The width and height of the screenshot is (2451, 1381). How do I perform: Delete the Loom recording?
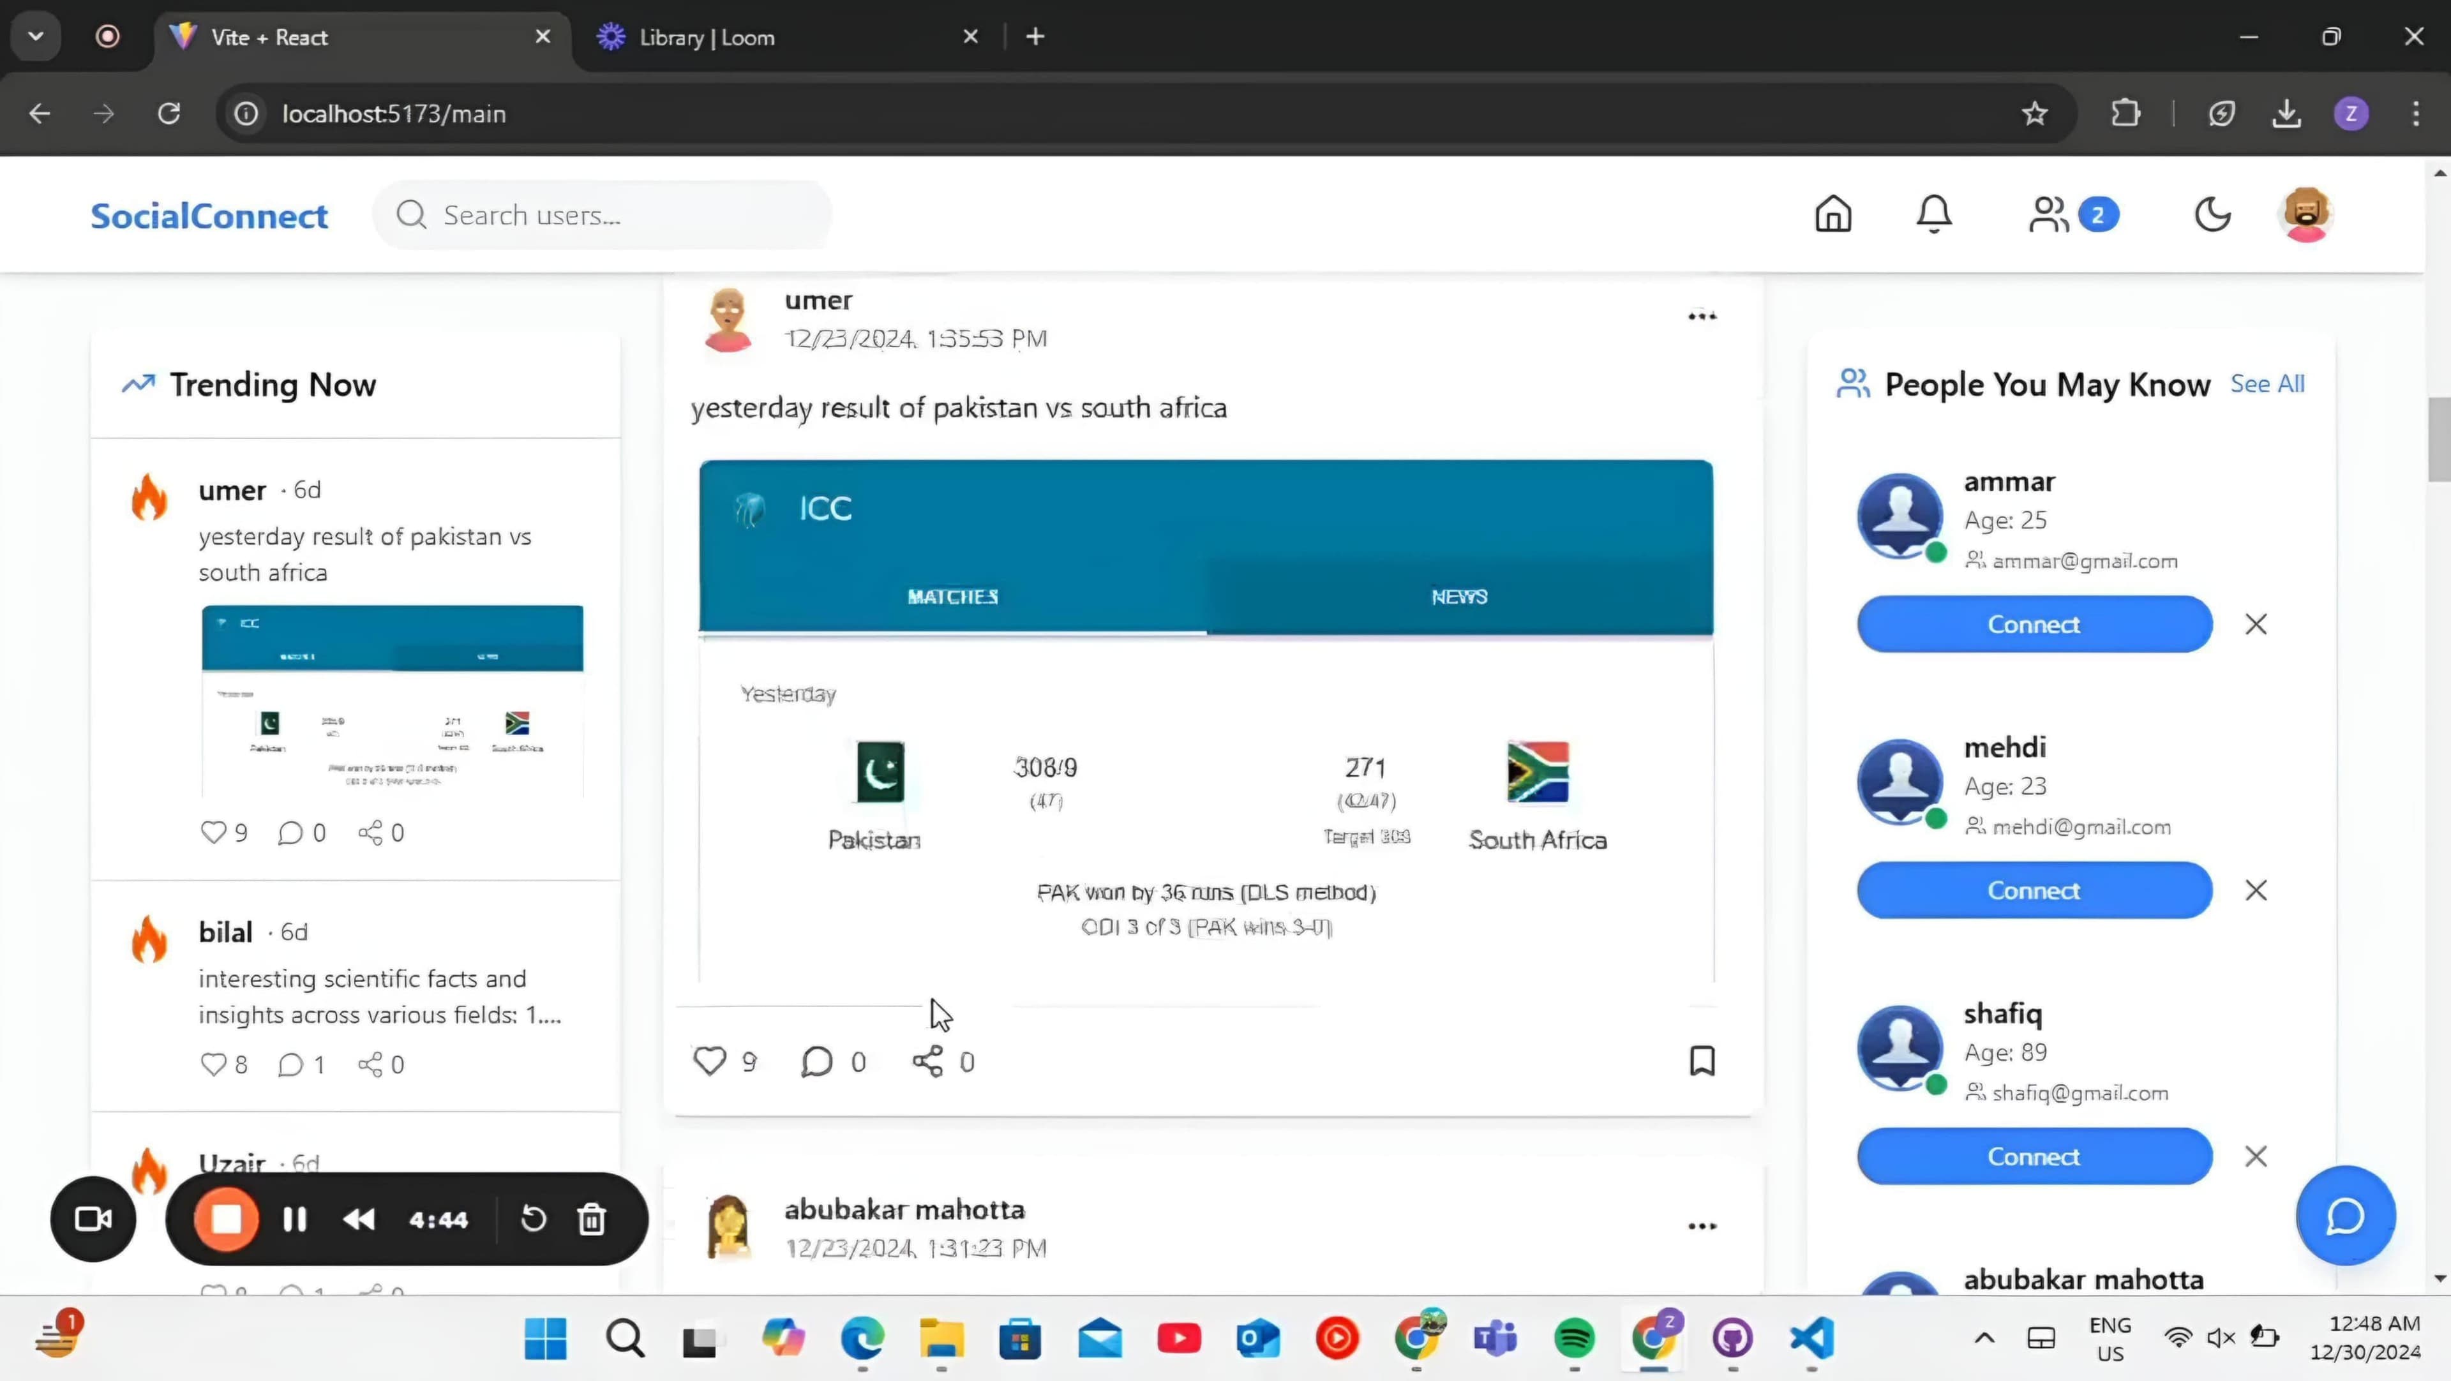[x=592, y=1220]
